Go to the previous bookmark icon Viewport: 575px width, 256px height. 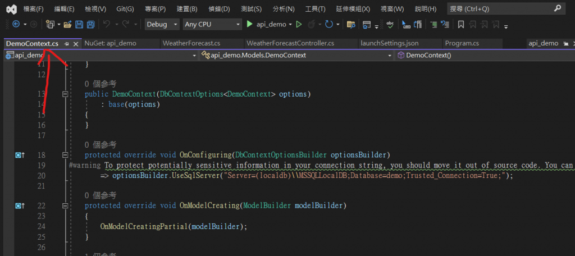473,25
